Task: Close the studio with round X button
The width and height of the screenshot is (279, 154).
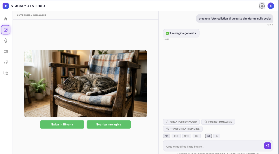Action: tap(271, 6)
